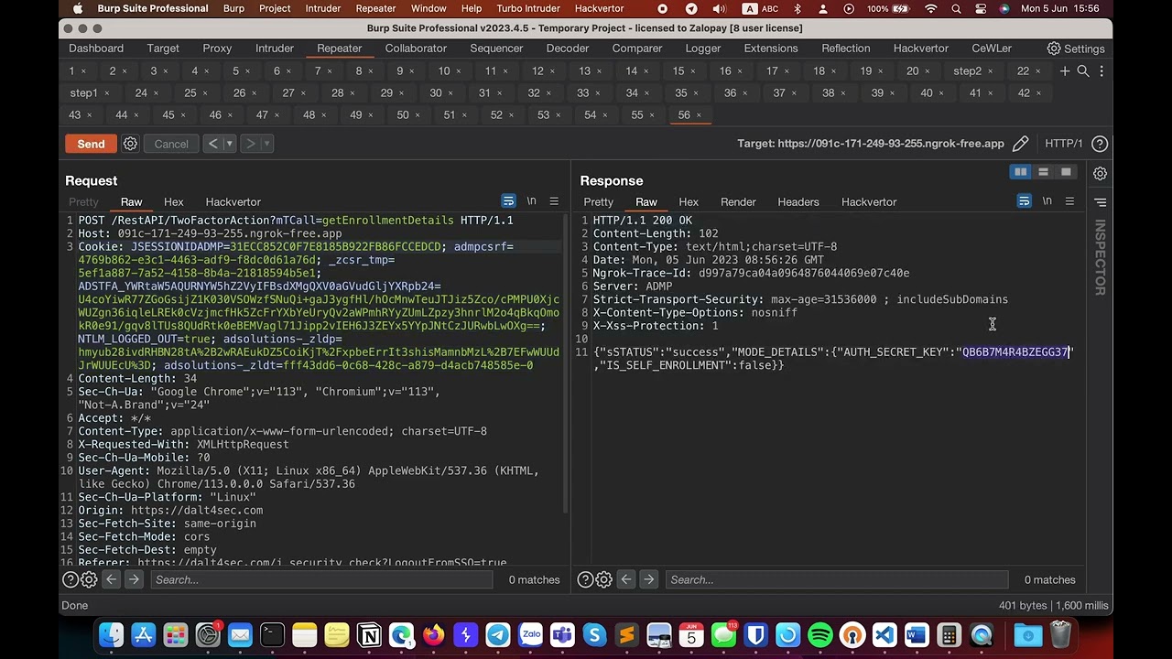The width and height of the screenshot is (1172, 659).
Task: Click the Cancel button
Action: pos(171,144)
